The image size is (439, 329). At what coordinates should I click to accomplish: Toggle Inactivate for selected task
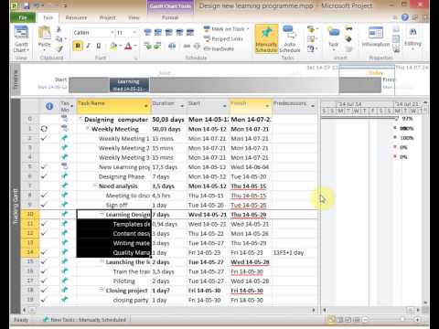[219, 48]
